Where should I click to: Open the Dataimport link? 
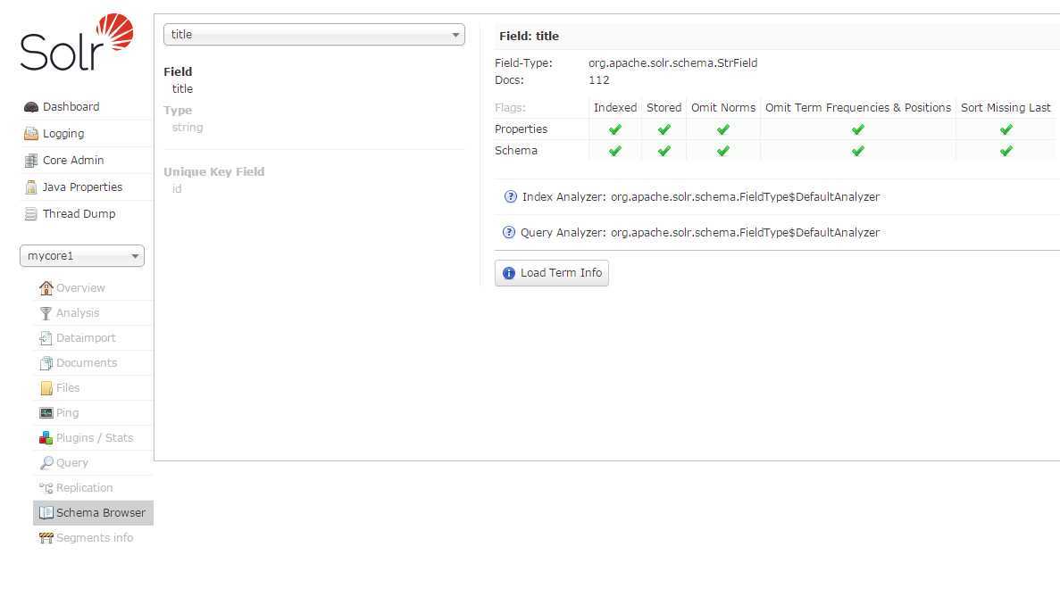(86, 337)
